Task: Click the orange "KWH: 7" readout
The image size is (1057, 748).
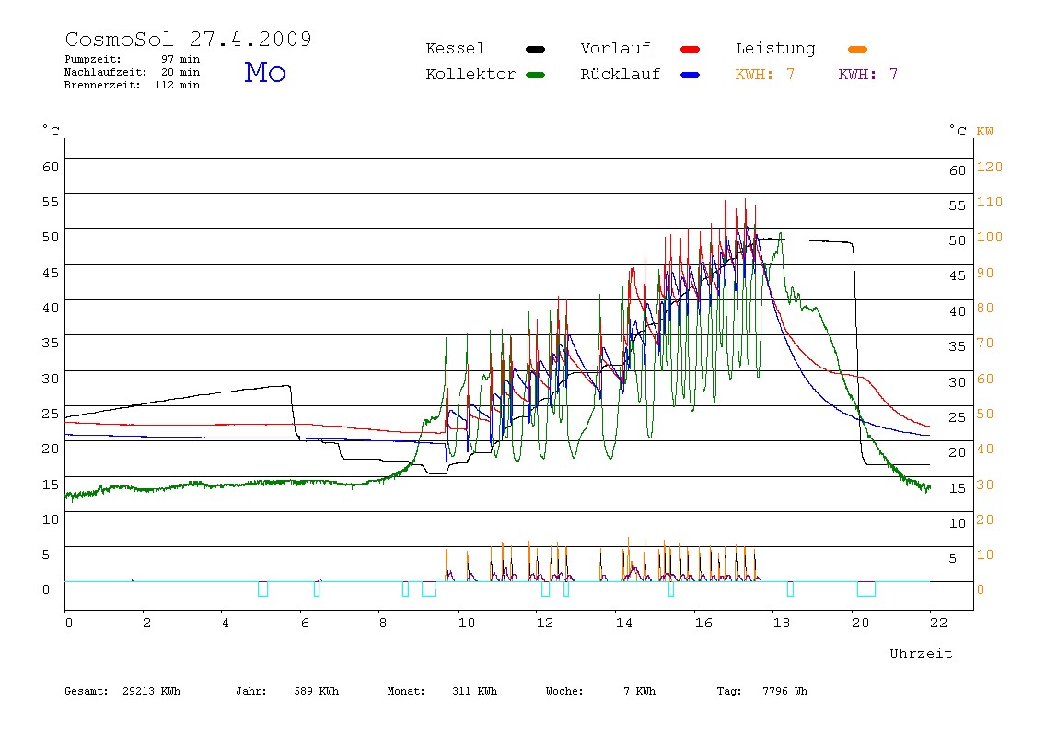Action: (x=765, y=75)
